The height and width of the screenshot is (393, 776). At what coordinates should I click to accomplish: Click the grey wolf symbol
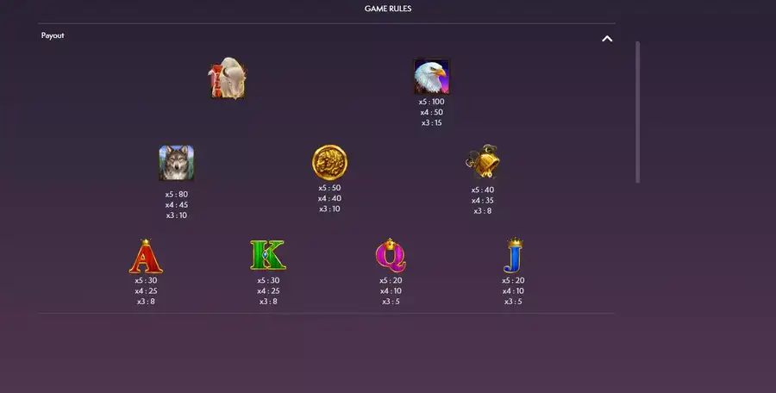coord(177,163)
